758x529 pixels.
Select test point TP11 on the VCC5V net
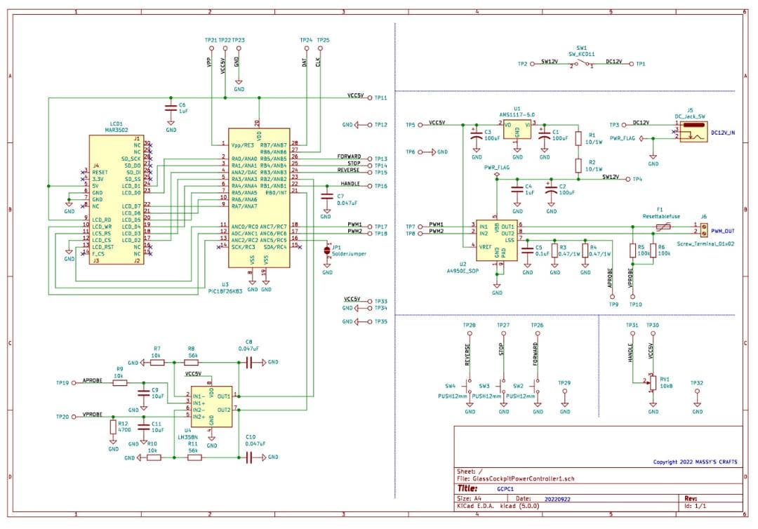pos(369,98)
